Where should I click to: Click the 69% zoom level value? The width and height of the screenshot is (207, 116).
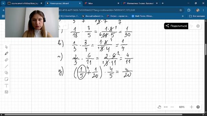tap(182, 107)
